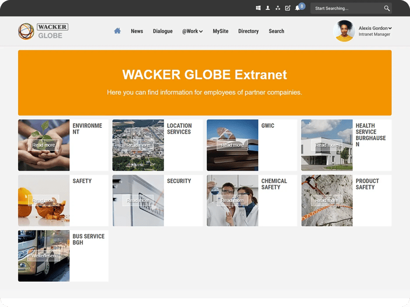Image resolution: width=410 pixels, height=307 pixels.
Task: Click the partner companies banner subtitle
Action: [x=204, y=93]
